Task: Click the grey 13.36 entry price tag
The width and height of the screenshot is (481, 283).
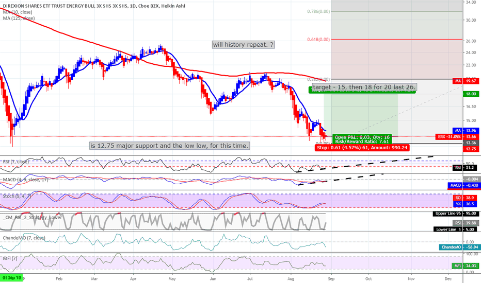Action: point(470,143)
